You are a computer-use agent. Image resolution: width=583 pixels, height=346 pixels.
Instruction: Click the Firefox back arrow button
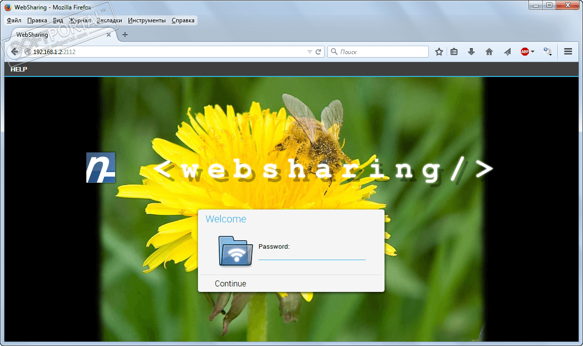tap(14, 52)
